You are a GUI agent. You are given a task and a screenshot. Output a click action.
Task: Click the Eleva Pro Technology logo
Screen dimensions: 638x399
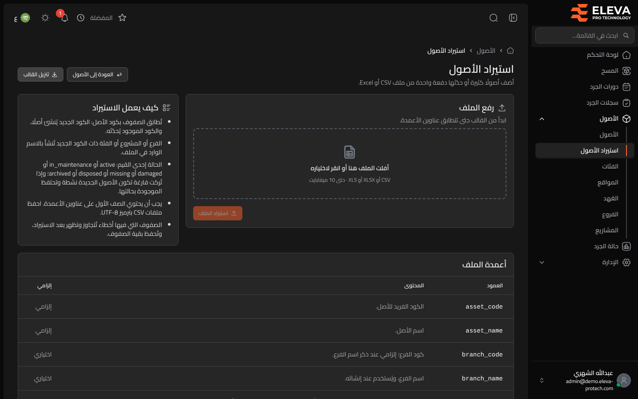click(601, 12)
